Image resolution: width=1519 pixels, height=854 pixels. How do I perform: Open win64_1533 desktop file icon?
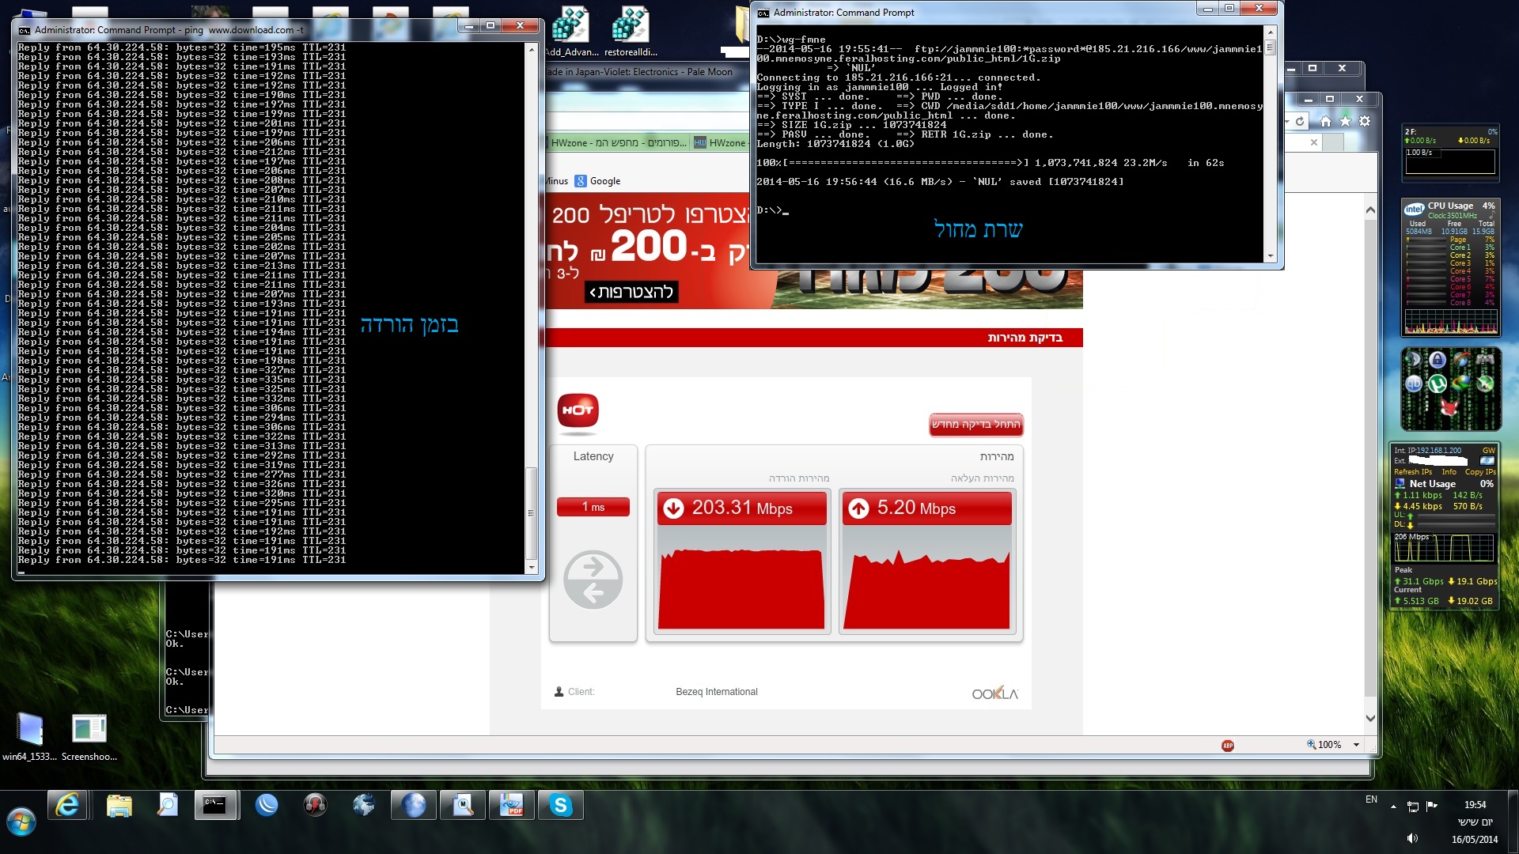click(x=29, y=736)
